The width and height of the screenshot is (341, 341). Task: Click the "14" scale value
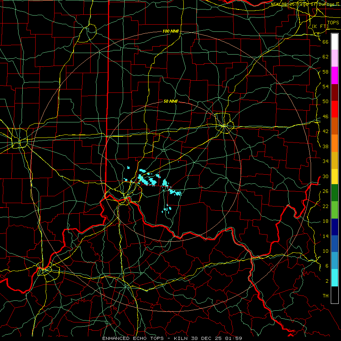pyautogui.click(x=325, y=236)
